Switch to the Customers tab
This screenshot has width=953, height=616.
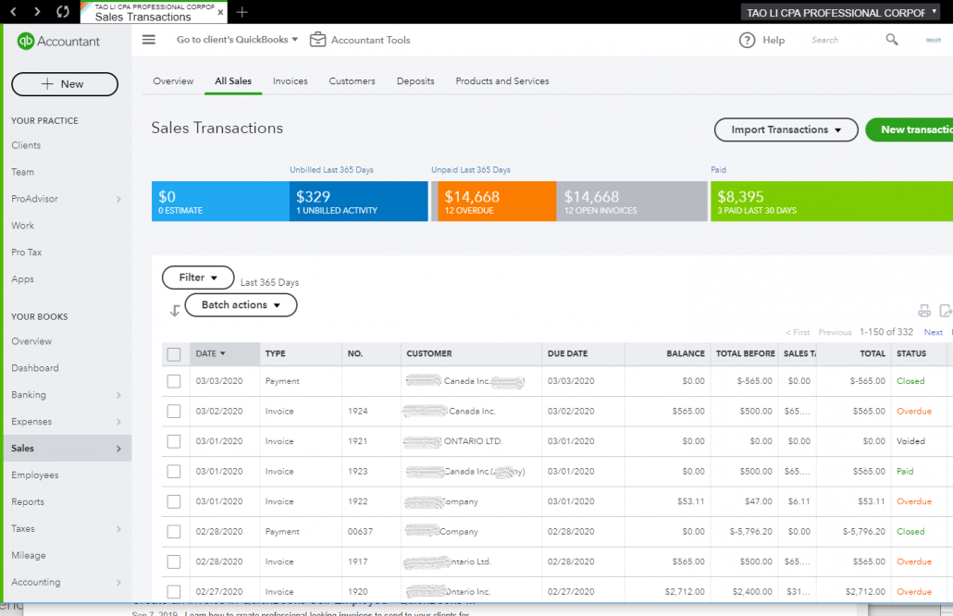pyautogui.click(x=352, y=80)
